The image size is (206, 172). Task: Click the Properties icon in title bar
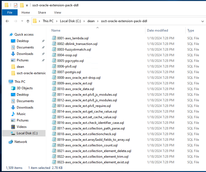(15, 5)
